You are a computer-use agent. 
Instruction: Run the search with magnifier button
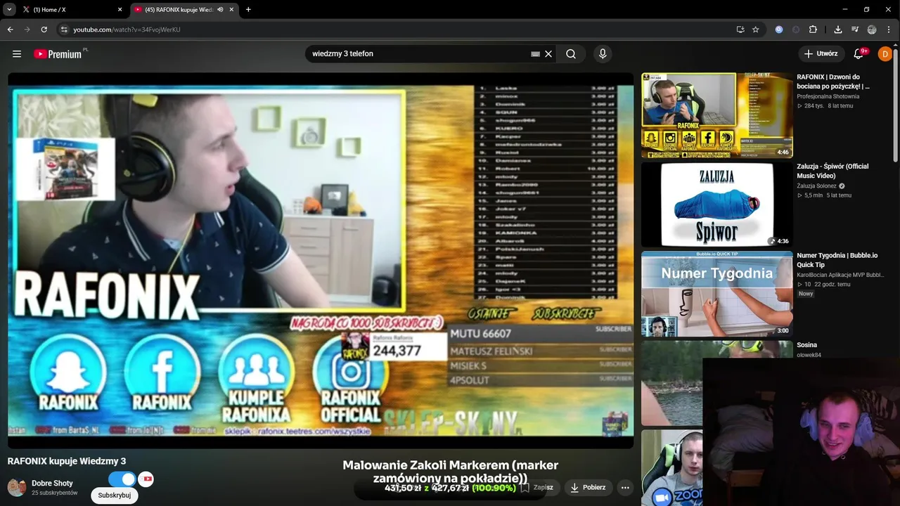[571, 54]
